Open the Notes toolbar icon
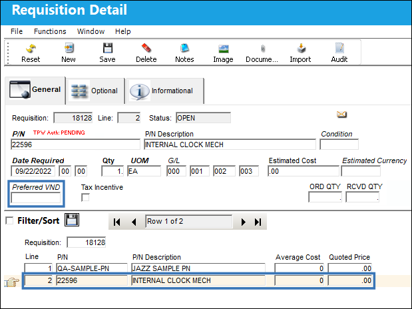Screen dimensions: 412x309 [x=184, y=49]
